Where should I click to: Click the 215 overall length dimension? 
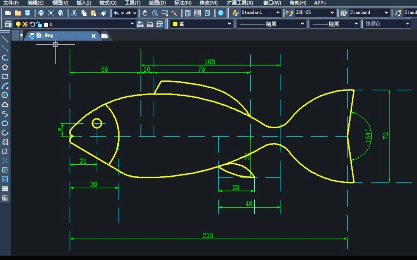pos(208,236)
